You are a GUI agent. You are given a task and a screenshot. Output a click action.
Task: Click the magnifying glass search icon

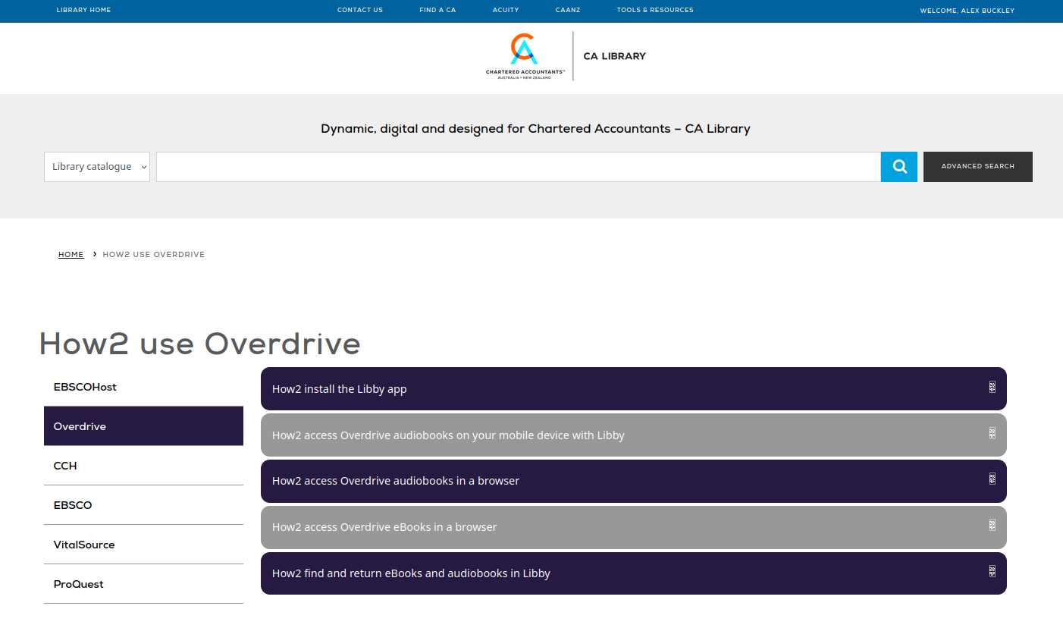point(899,167)
